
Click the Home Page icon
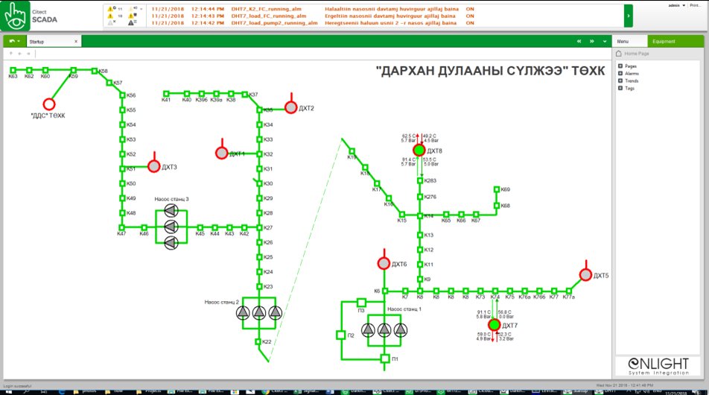tap(619, 54)
